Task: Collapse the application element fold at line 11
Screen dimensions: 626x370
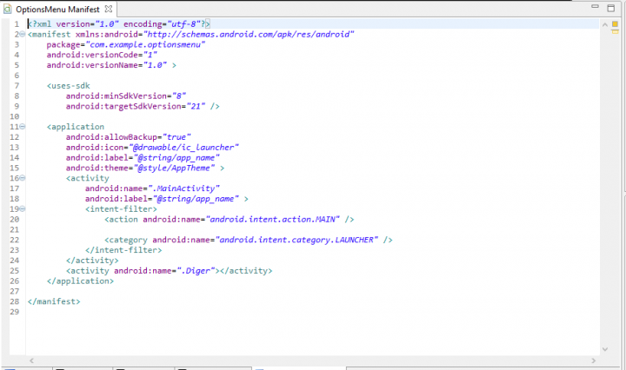Action: [23, 127]
